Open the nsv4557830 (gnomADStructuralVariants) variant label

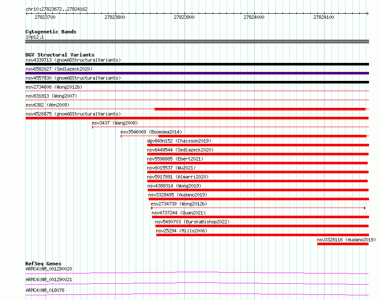73,78
